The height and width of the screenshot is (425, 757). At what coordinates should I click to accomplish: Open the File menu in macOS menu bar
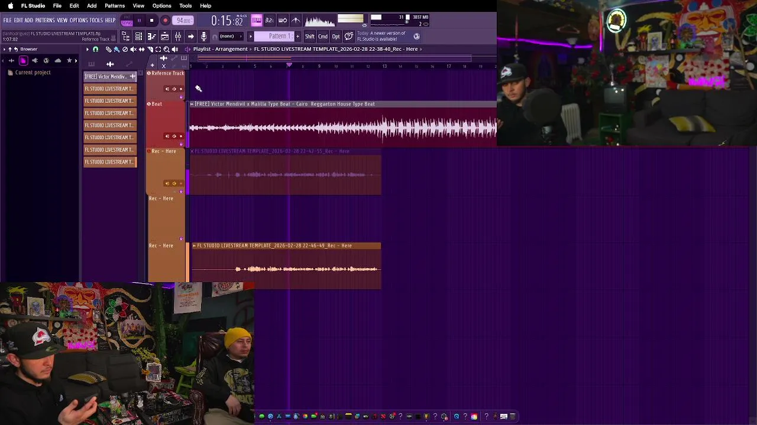[x=57, y=6]
